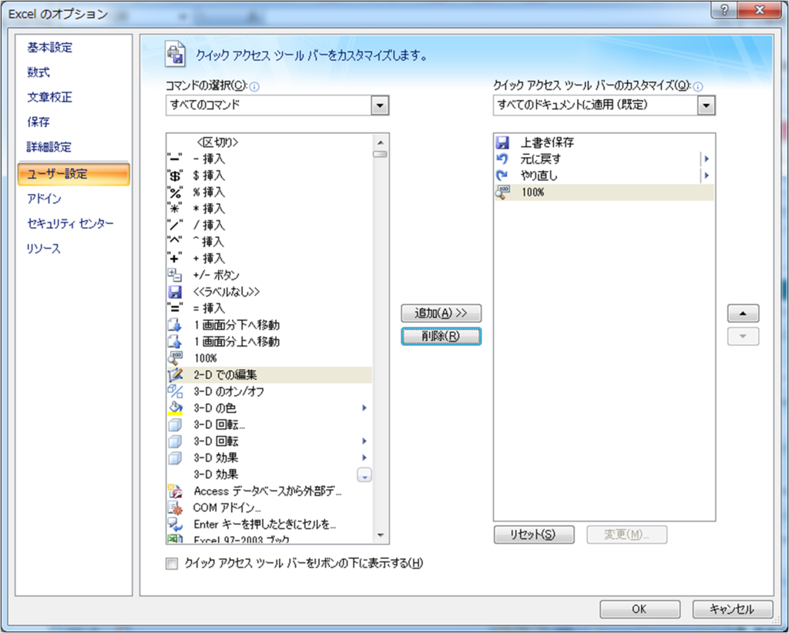Click the '1 画面分下へ移動' icon
This screenshot has width=789, height=633.
(175, 325)
